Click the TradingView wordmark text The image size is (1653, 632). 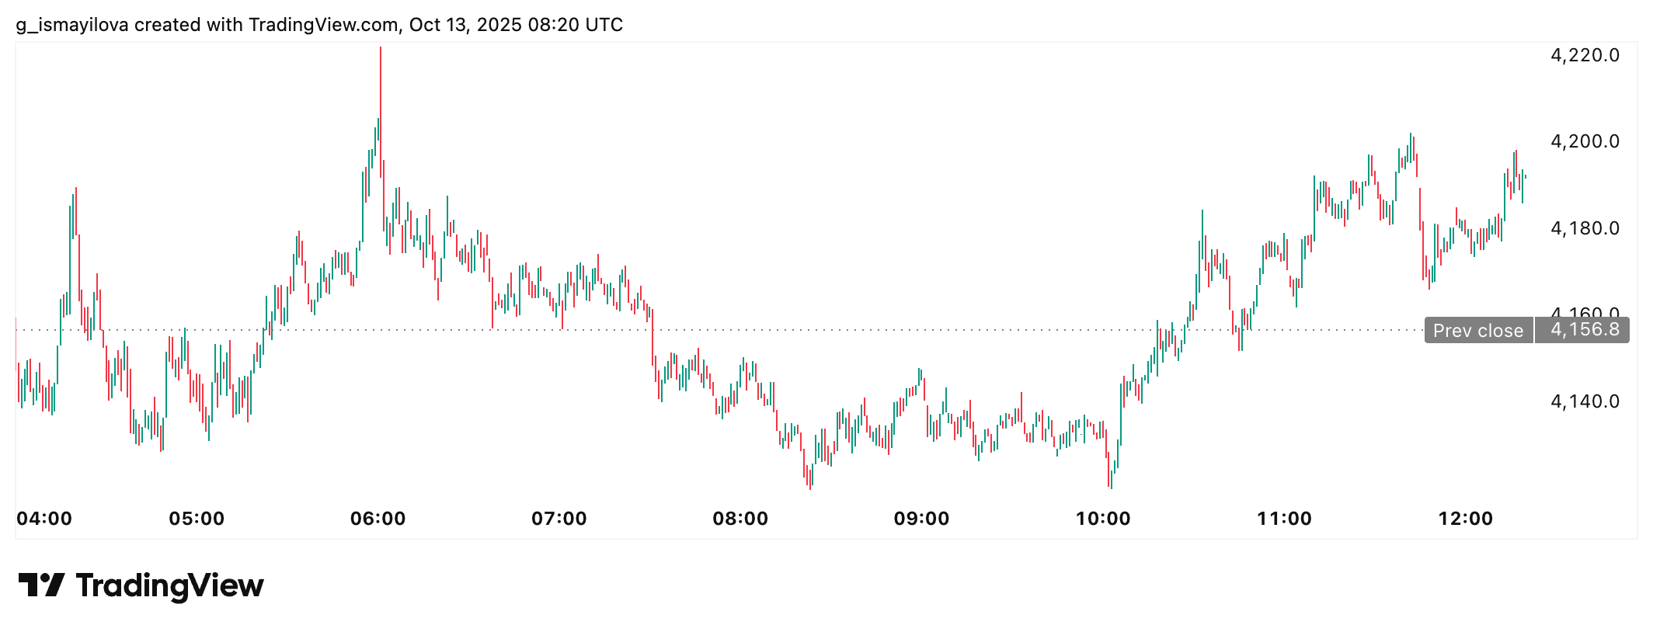pos(169,586)
